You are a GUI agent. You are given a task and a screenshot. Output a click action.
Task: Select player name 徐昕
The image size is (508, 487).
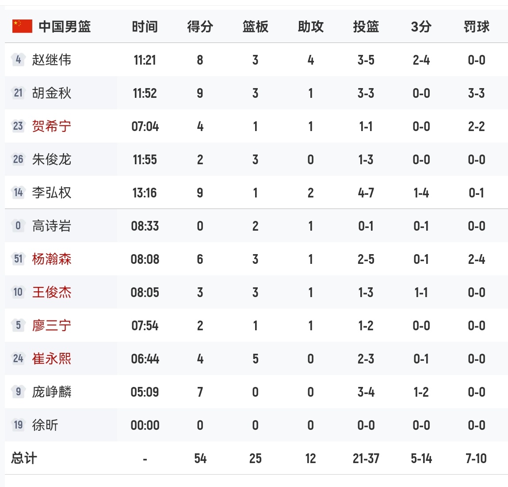[x=45, y=425]
